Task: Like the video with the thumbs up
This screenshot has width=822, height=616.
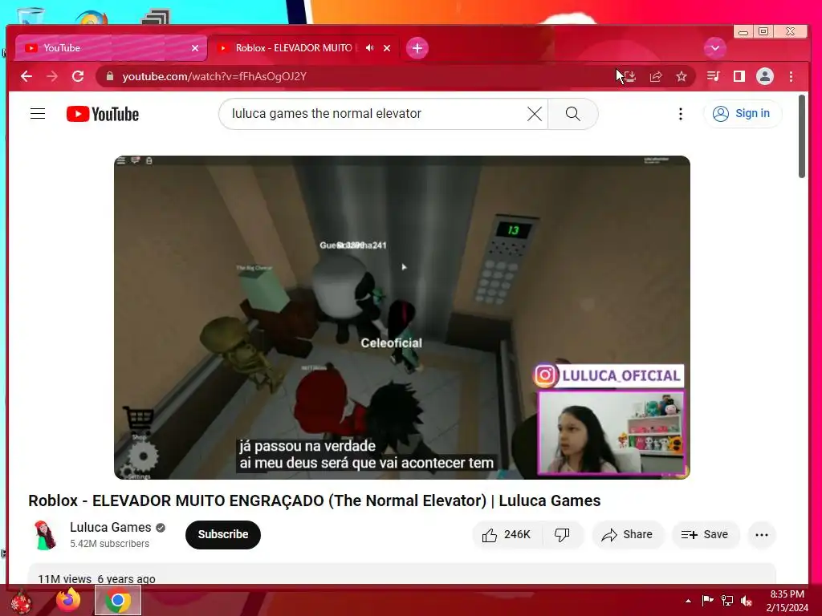Action: coord(507,534)
